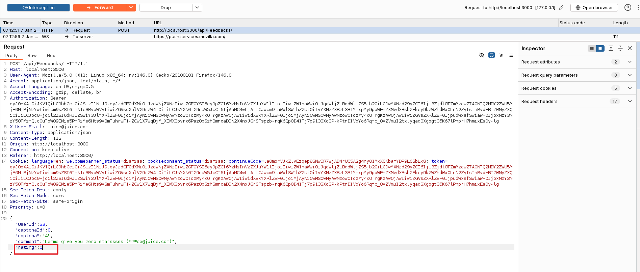Open the hamburger menu in Request editor
Viewport: 640px width, 272px height.
[511, 55]
